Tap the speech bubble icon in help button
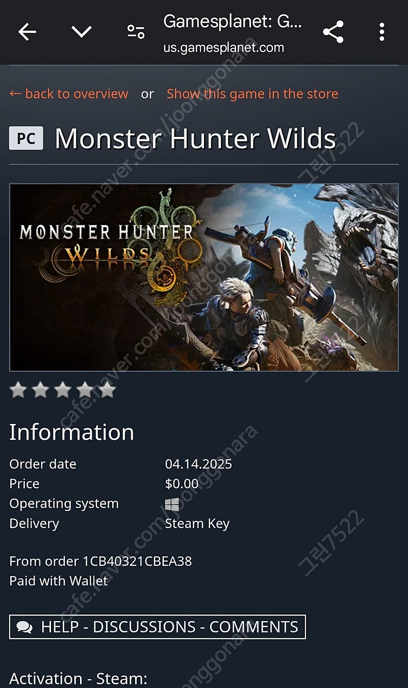This screenshot has width=408, height=688. point(24,627)
